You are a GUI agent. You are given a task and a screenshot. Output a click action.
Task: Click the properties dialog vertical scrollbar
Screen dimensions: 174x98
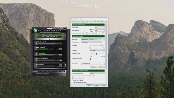point(106,47)
